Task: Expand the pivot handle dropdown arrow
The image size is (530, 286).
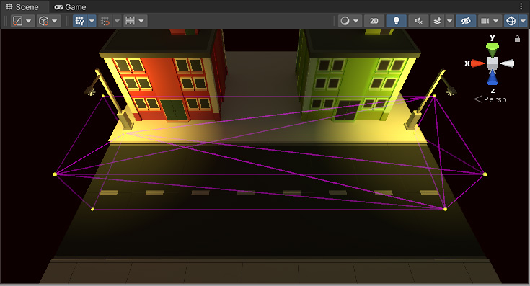Action: click(x=29, y=21)
